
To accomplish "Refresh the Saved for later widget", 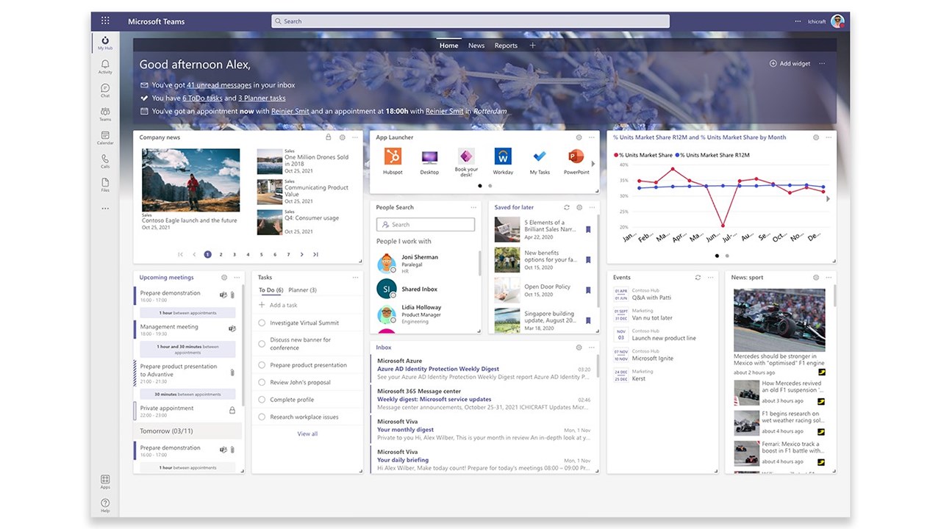I will 567,208.
